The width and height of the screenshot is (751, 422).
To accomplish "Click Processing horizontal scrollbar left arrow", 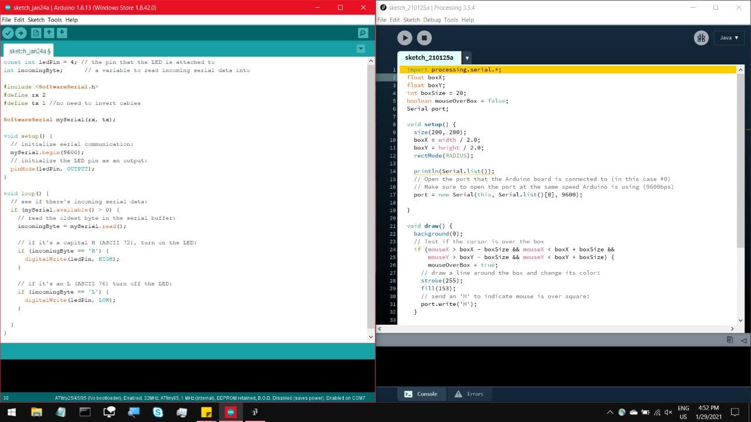I will point(380,329).
